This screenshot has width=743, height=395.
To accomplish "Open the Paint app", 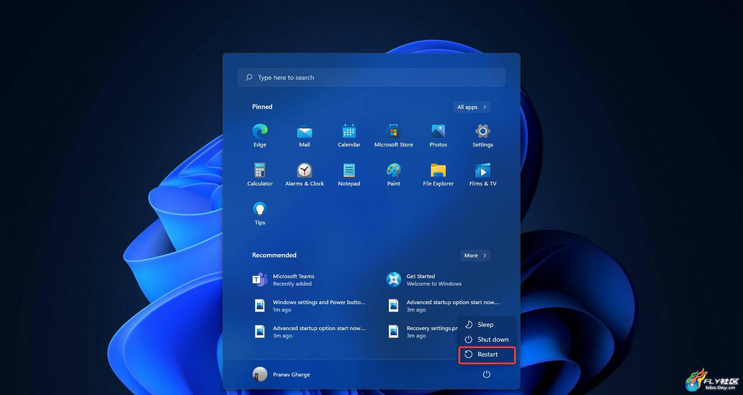I will coord(394,174).
